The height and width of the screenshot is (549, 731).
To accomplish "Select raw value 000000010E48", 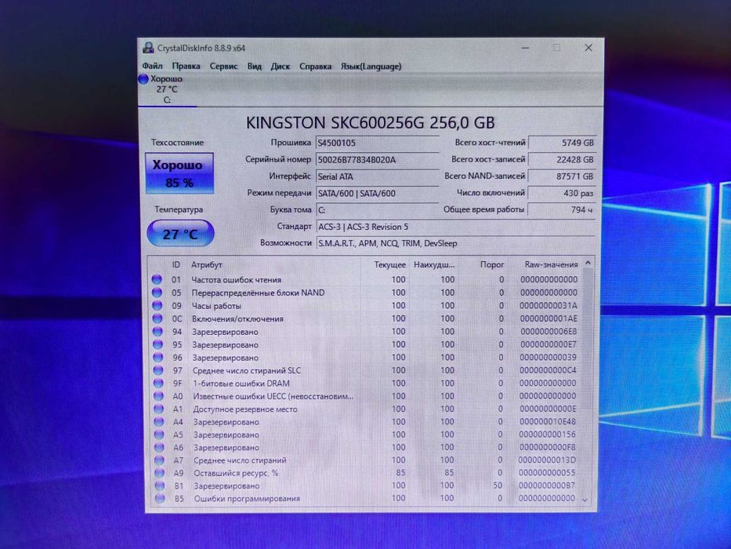I will [x=548, y=422].
